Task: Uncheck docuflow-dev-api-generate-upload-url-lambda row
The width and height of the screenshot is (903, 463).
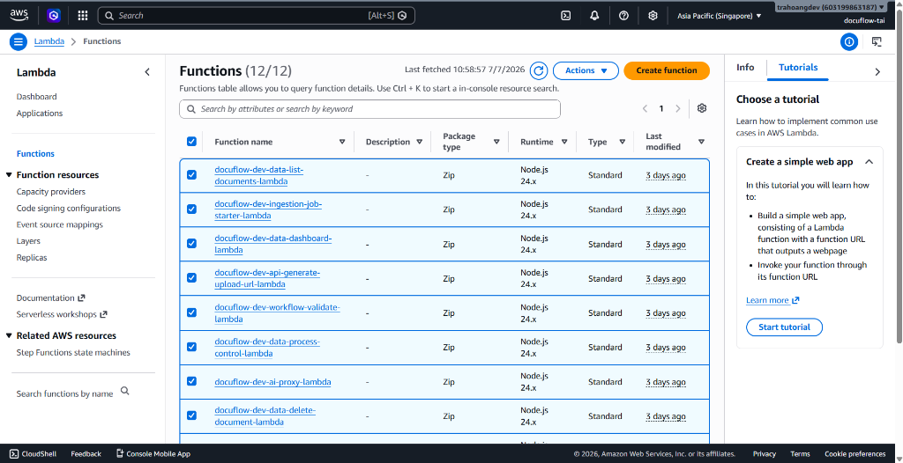Action: (x=191, y=278)
